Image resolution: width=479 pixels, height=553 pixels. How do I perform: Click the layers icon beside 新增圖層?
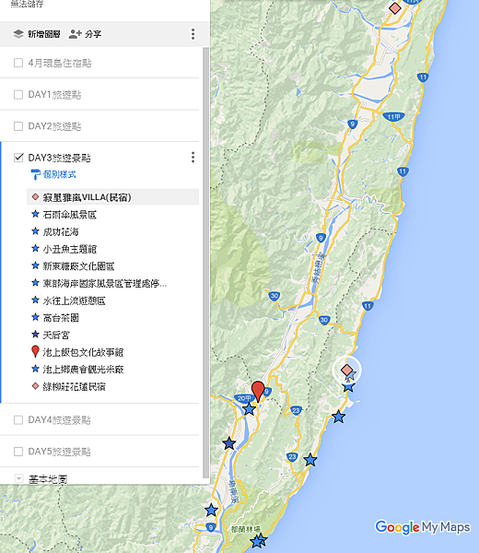pos(18,34)
